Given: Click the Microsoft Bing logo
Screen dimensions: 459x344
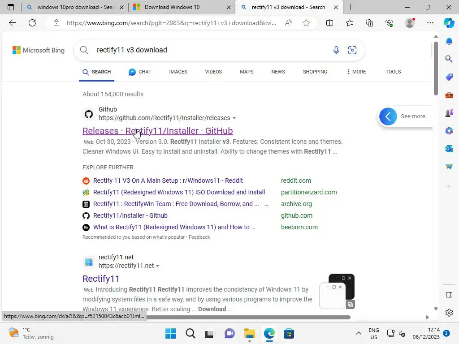Looking at the screenshot, I should point(39,50).
